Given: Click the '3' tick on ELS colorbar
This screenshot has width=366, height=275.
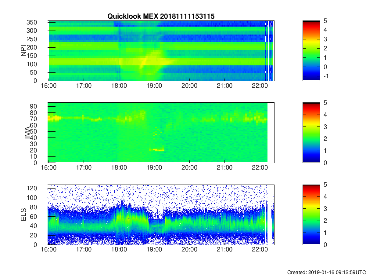Looking at the screenshot, I should click(x=325, y=209).
